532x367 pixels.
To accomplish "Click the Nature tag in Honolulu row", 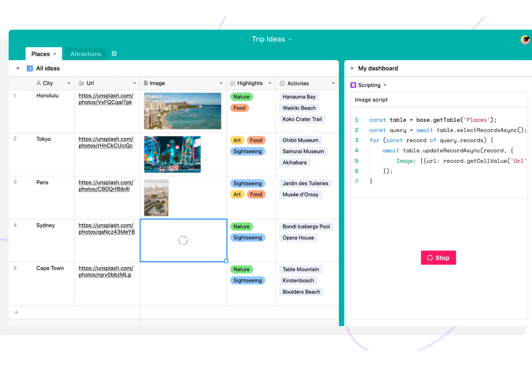I will tap(241, 97).
